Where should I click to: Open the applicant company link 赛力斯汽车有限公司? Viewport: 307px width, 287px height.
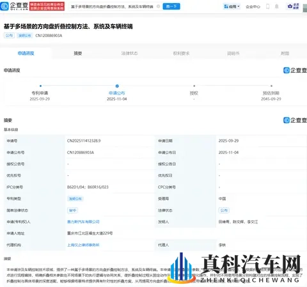[x=83, y=222]
